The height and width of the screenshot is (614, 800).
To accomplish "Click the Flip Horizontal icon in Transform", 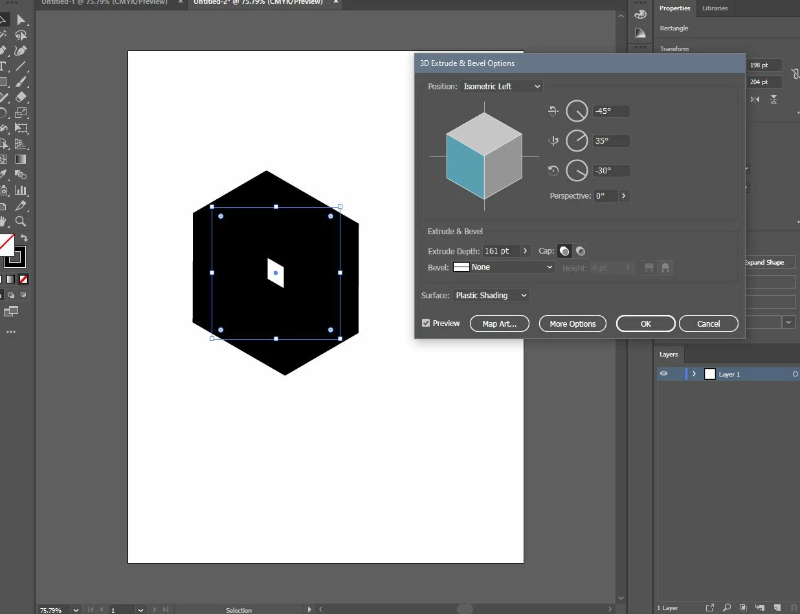I will 755,99.
